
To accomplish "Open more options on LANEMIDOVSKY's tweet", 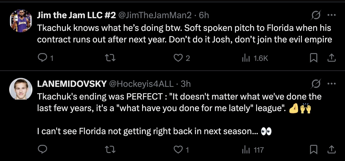I will (x=331, y=84).
